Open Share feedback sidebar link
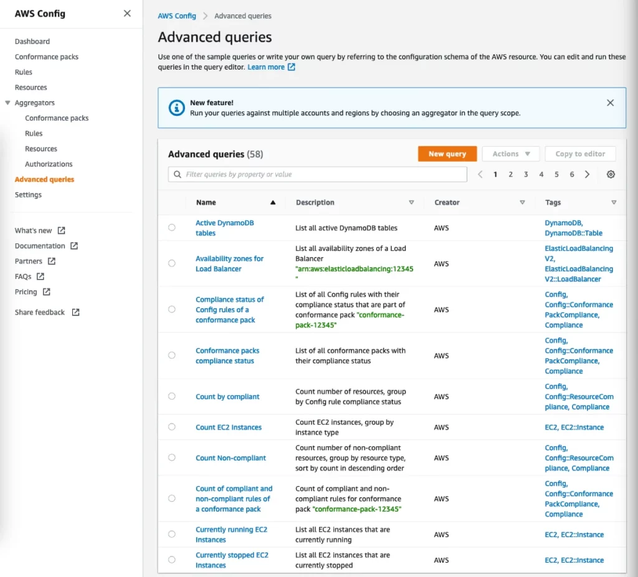The image size is (638, 577). 39,312
